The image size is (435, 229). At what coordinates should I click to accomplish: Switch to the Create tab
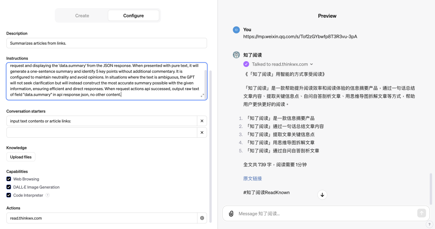(82, 16)
